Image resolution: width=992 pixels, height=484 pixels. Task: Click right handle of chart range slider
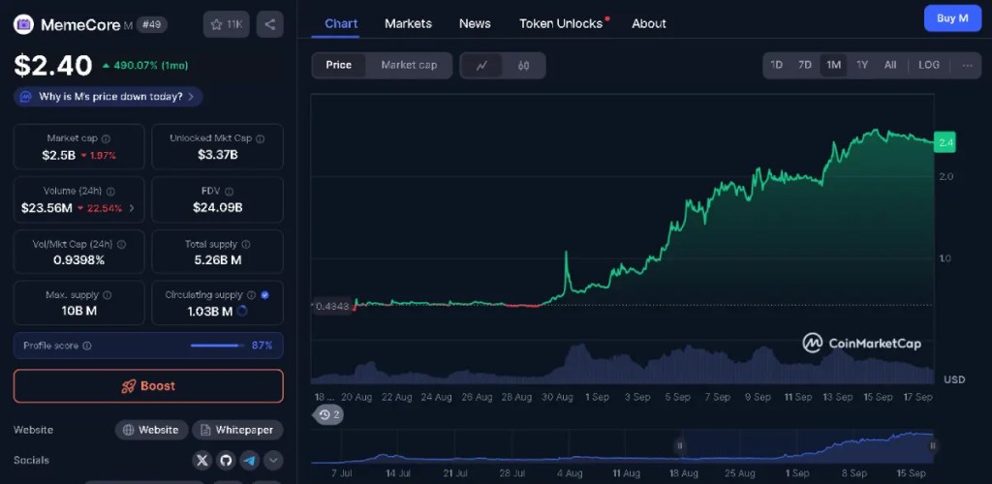933,445
